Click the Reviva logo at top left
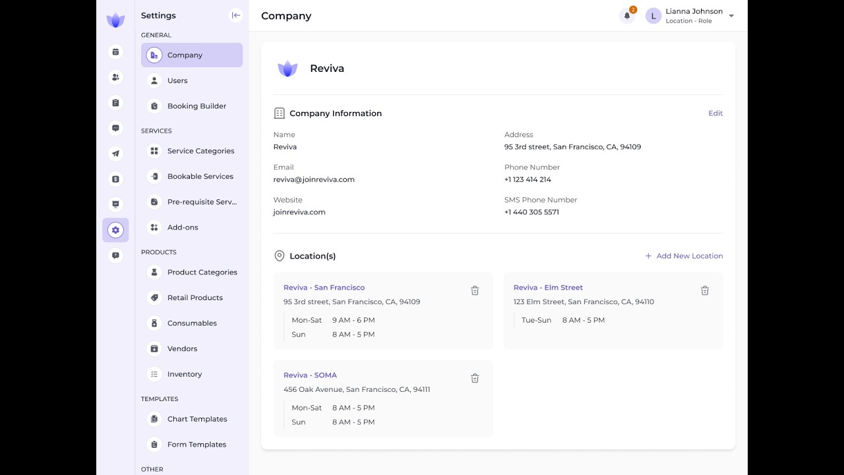 [115, 20]
